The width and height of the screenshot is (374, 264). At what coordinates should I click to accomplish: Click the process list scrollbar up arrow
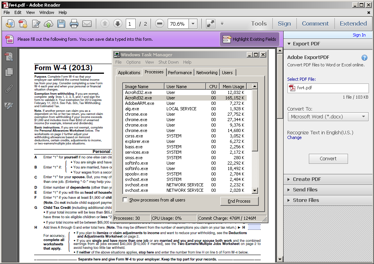tap(255, 86)
